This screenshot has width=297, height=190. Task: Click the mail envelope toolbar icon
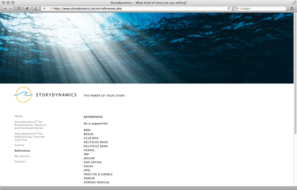pyautogui.click(x=19, y=8)
